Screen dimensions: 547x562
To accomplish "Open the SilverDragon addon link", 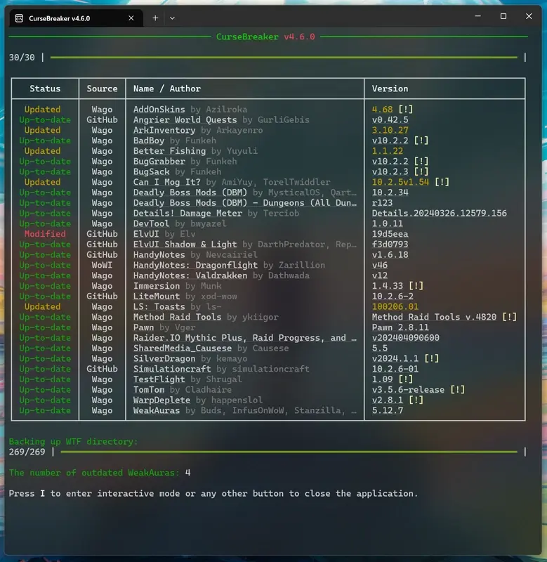I will [x=164, y=359].
